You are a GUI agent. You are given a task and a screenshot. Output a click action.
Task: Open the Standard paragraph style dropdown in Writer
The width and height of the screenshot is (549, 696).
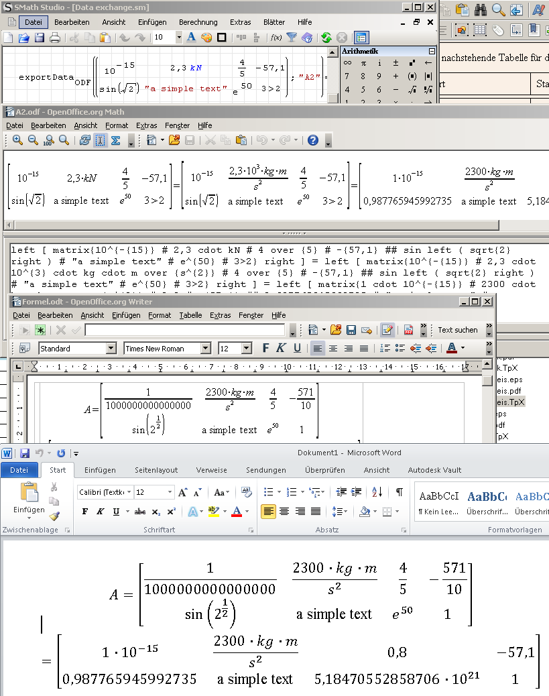coord(111,349)
